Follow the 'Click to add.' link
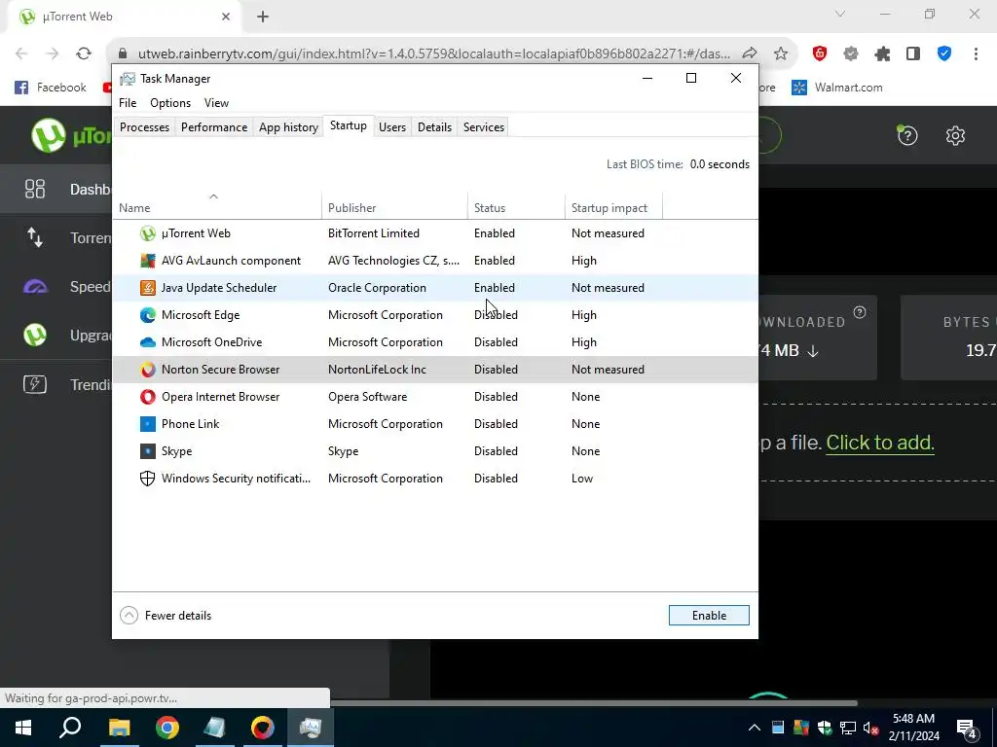The width and height of the screenshot is (997, 747). point(880,443)
